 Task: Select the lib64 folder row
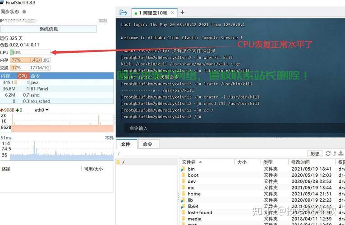click(x=262, y=207)
